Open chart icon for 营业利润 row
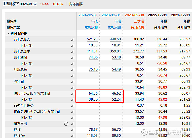The height and width of the screenshot is (138, 192). pos(73,58)
